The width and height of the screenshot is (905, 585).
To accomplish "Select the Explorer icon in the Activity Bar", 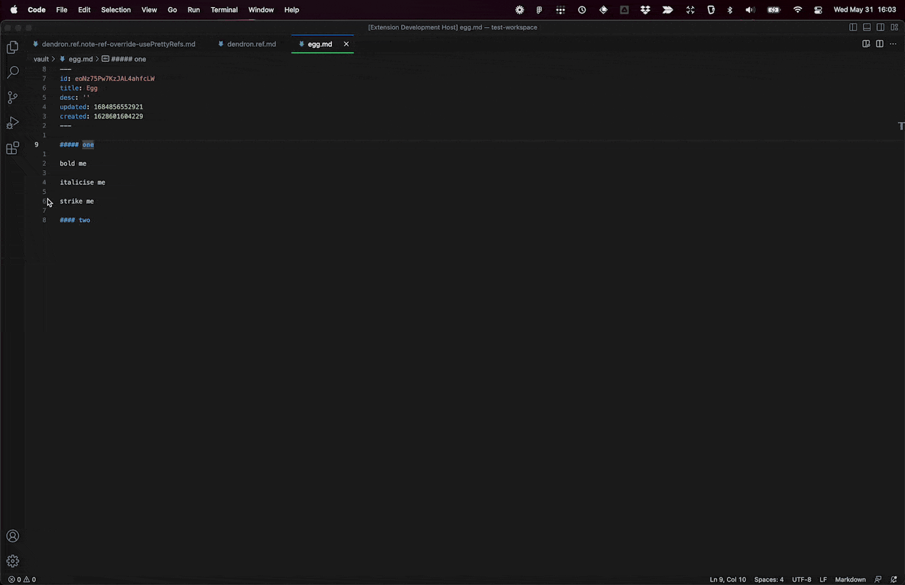I will pos(12,47).
